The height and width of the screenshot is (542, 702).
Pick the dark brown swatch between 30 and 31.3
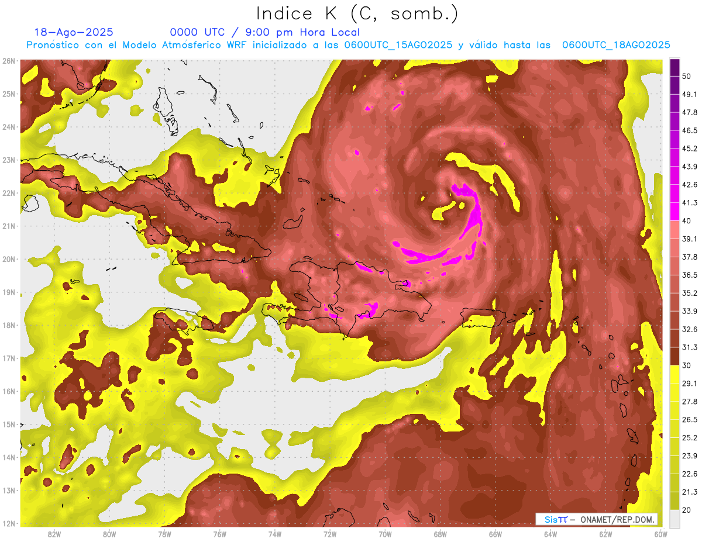(x=675, y=356)
